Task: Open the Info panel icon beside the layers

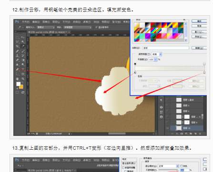Action: point(162,117)
